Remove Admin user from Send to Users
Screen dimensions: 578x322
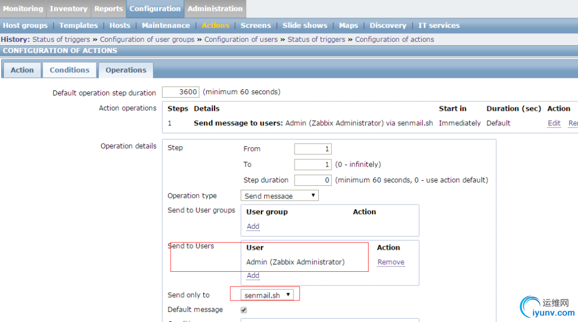coord(391,262)
